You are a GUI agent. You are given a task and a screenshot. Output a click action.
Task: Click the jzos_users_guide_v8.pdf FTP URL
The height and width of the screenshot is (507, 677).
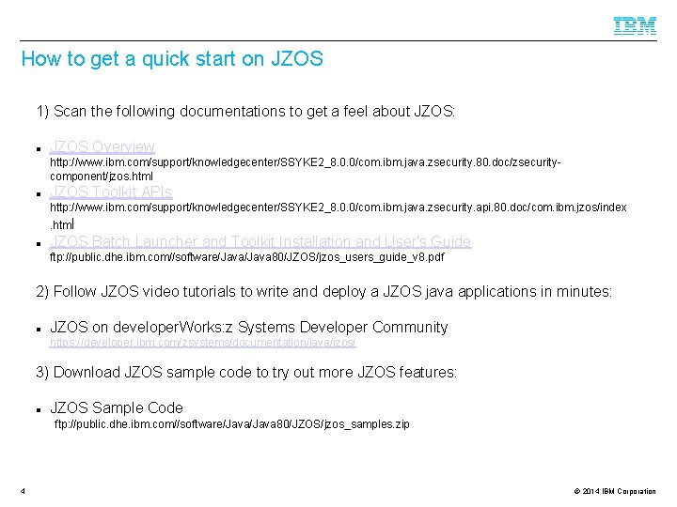pos(247,257)
